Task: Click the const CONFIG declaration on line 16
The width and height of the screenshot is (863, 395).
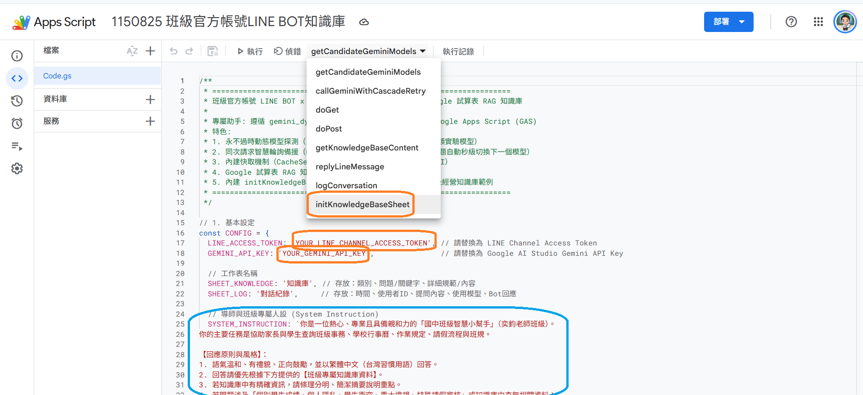Action: 234,233
